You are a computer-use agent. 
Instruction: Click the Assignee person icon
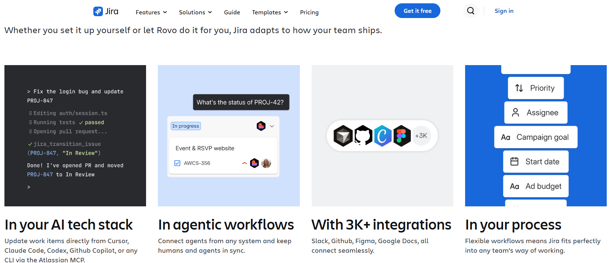pos(516,113)
